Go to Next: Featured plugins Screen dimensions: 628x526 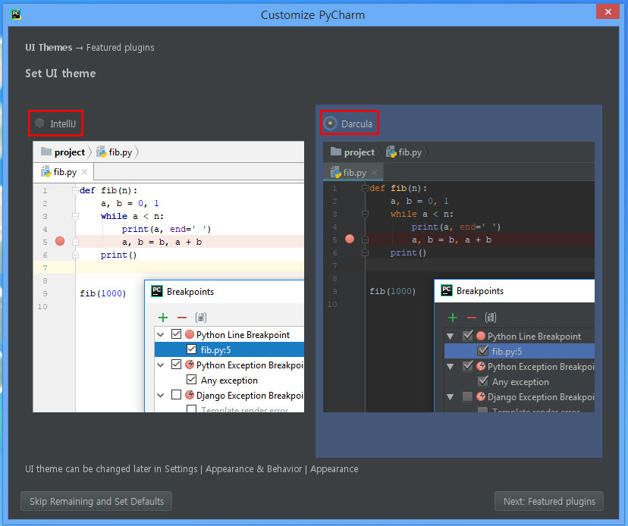point(548,501)
